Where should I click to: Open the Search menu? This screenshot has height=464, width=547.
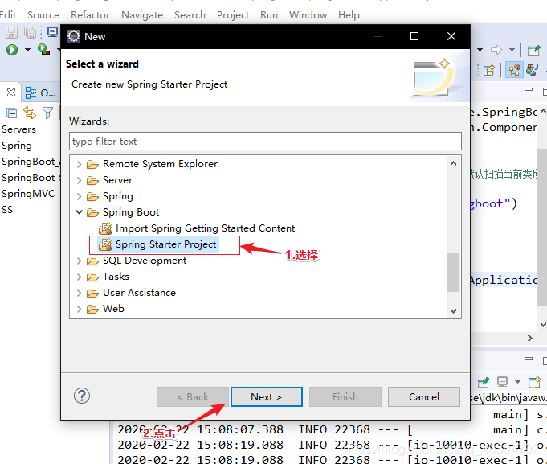[x=190, y=15]
